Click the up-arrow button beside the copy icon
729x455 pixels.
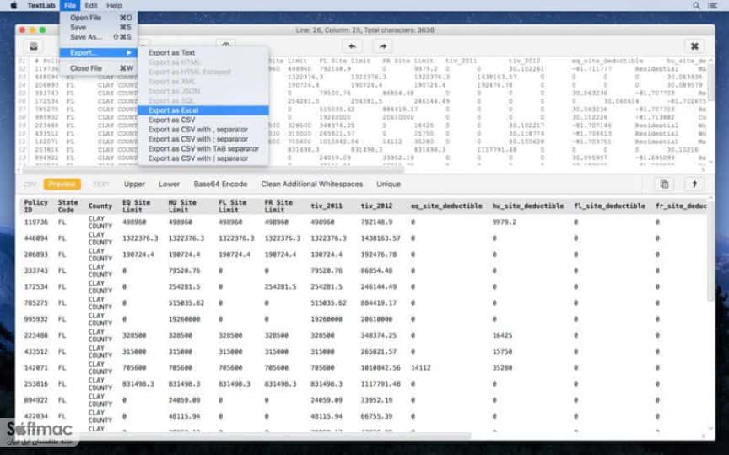pyautogui.click(x=694, y=185)
